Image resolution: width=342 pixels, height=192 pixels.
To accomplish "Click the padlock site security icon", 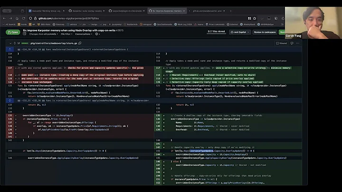I will pyautogui.click(x=35, y=19).
